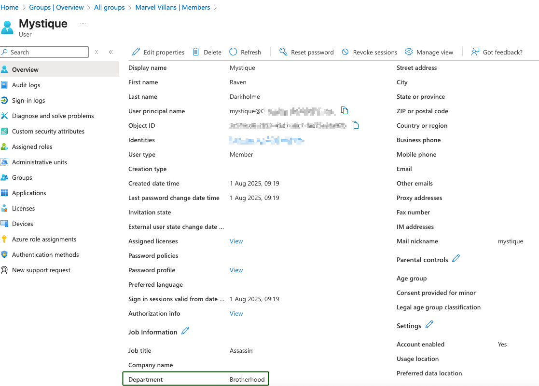Screen dimensions: 539x386
Task: Select the Sign in sessions valid from date value
Action: [254, 299]
